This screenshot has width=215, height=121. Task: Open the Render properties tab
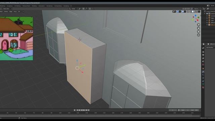tap(203, 52)
